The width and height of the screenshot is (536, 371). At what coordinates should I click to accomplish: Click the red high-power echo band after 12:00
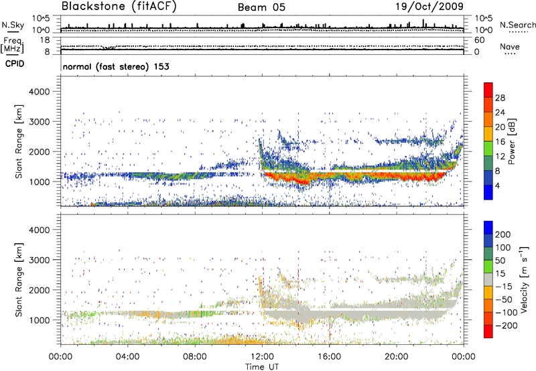356,177
